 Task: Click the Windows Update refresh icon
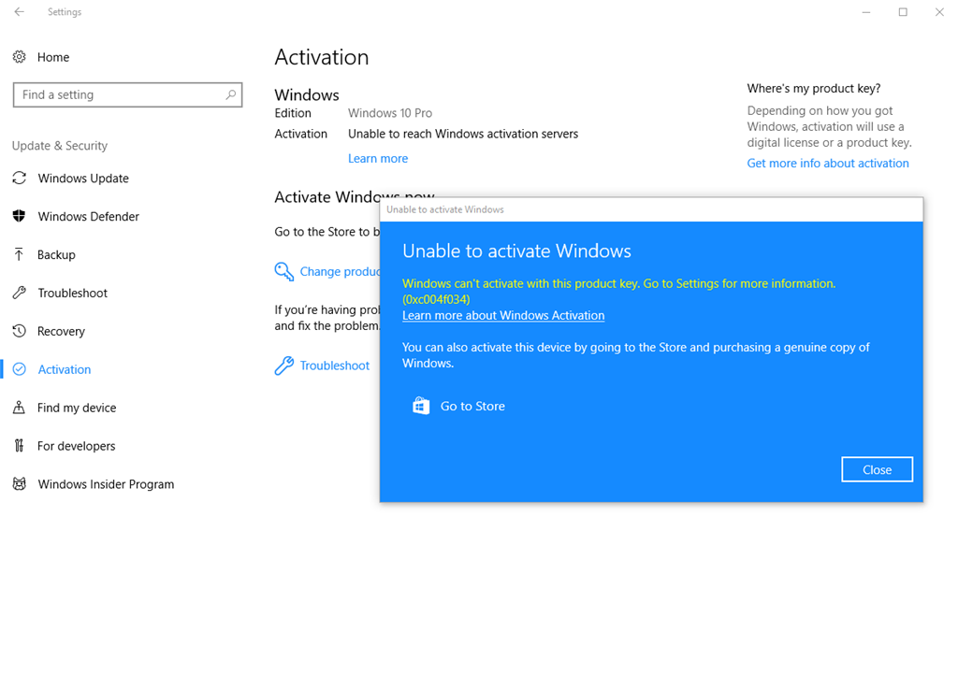[19, 178]
